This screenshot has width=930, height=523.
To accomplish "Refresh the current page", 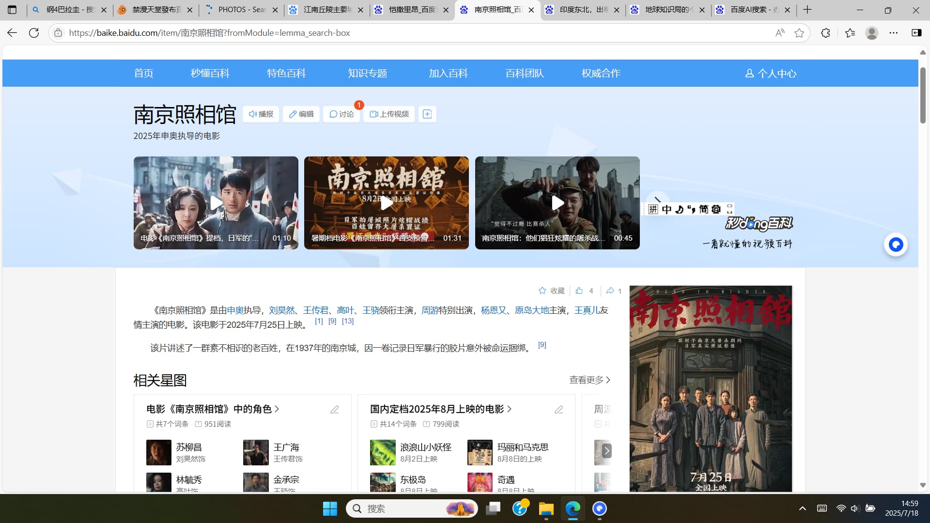I will 34,33.
